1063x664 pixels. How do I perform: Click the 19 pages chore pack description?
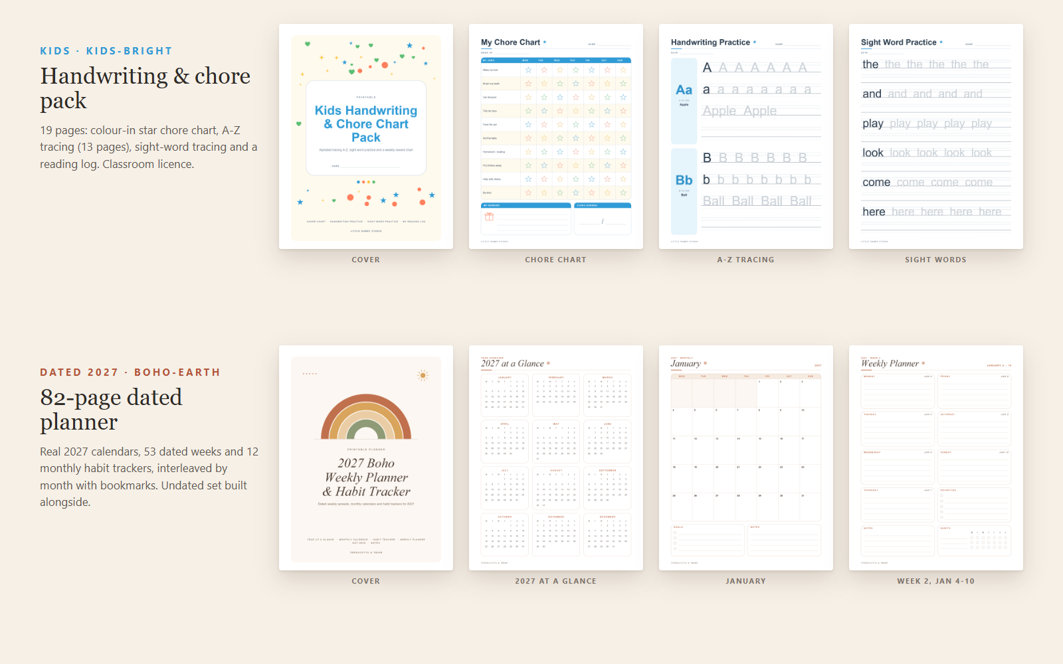pyautogui.click(x=149, y=147)
